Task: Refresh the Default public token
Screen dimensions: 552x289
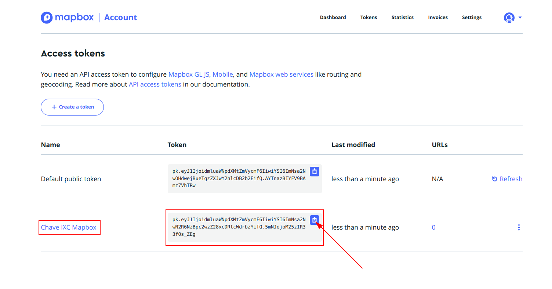Action: click(x=507, y=179)
